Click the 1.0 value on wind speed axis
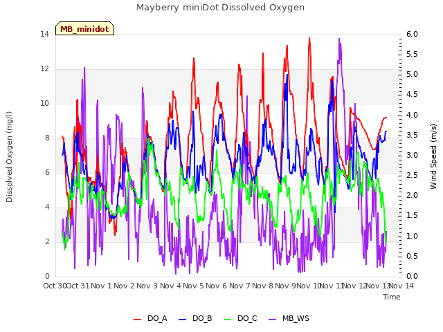 tap(412, 237)
